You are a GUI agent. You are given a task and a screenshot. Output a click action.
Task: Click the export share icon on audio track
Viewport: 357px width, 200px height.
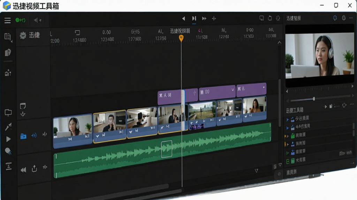[35, 168]
